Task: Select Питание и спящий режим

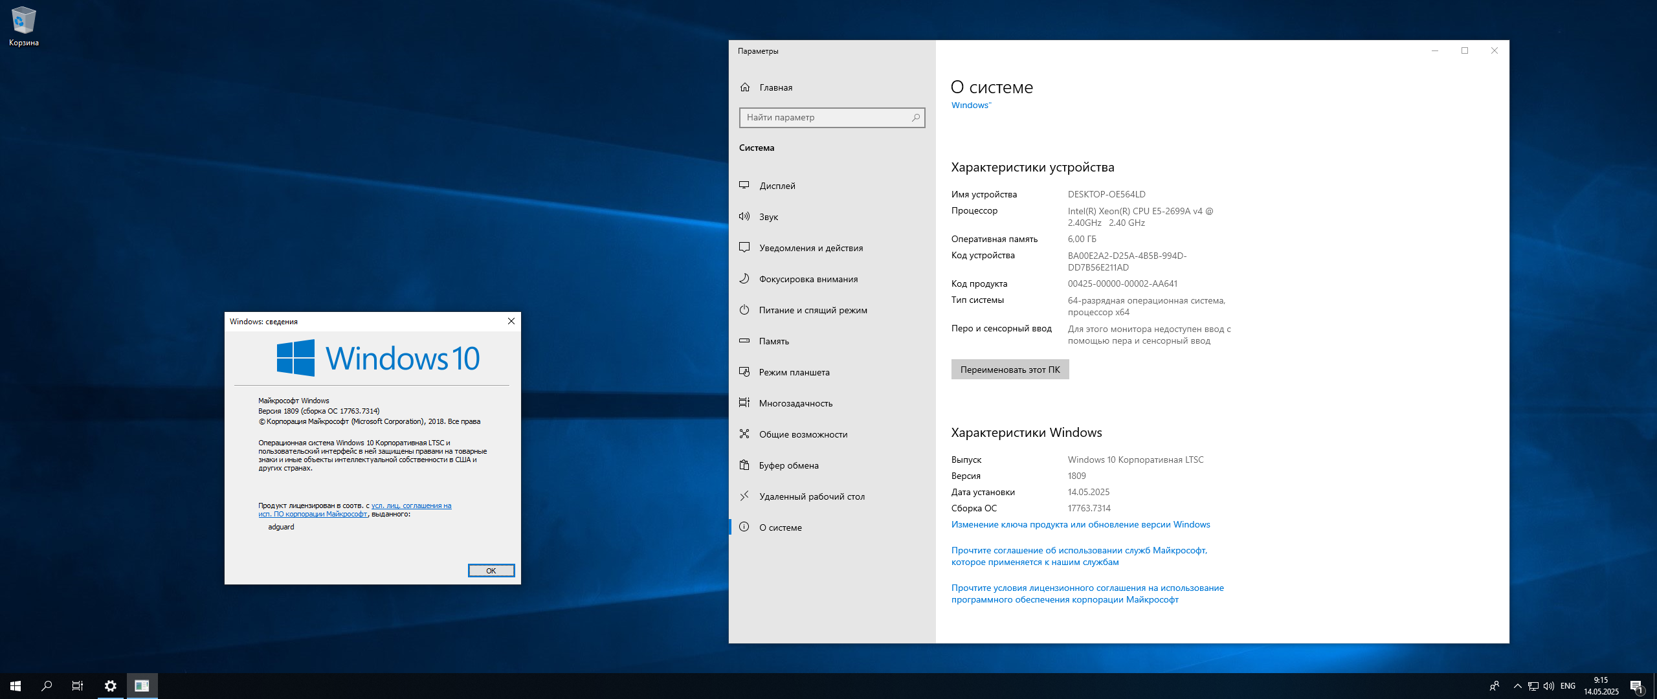Action: click(832, 310)
